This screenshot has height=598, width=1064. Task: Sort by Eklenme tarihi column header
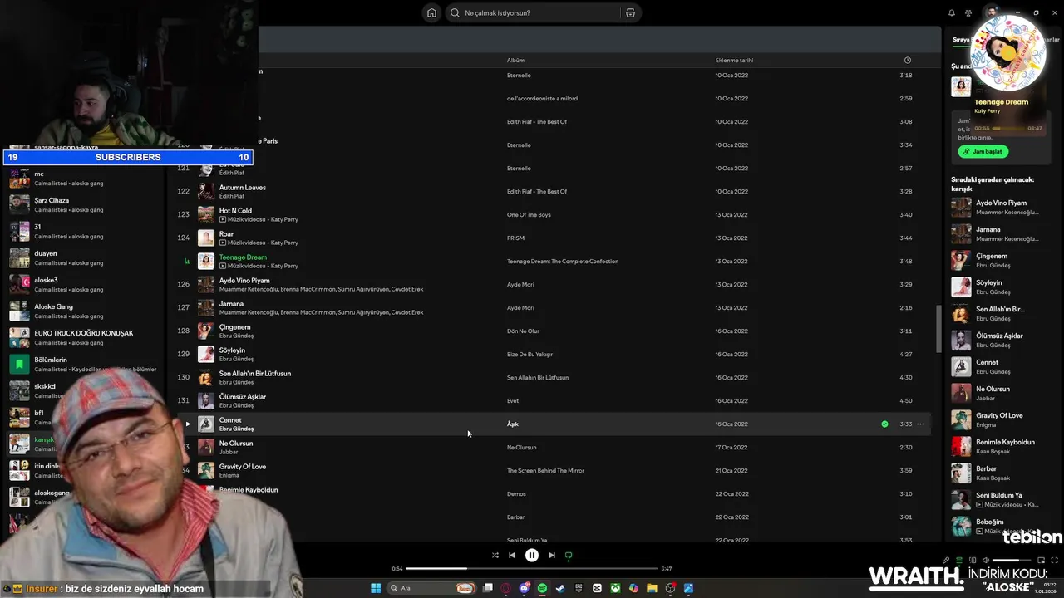734,60
